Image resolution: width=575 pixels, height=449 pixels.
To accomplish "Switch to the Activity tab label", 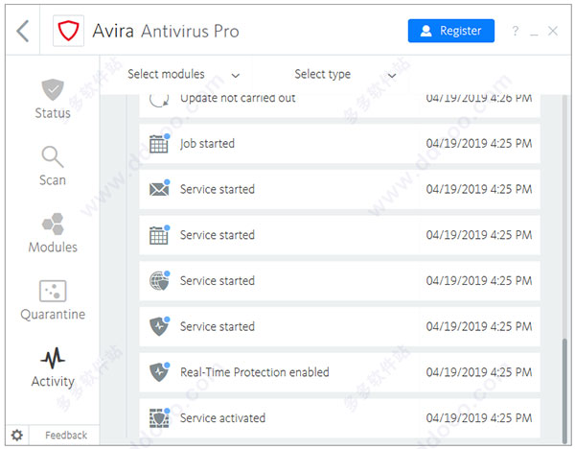I will click(x=53, y=382).
